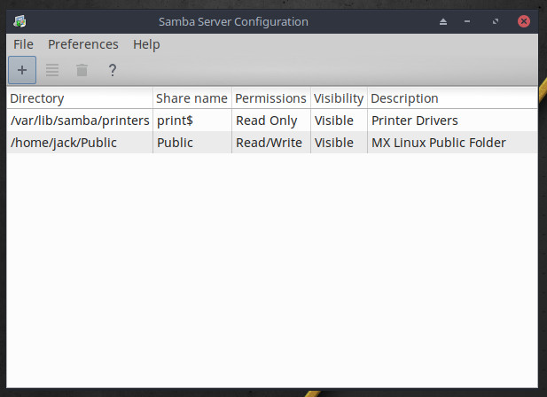Screen dimensions: 547x397
Task: Sort by the Share name column
Action: pos(191,98)
